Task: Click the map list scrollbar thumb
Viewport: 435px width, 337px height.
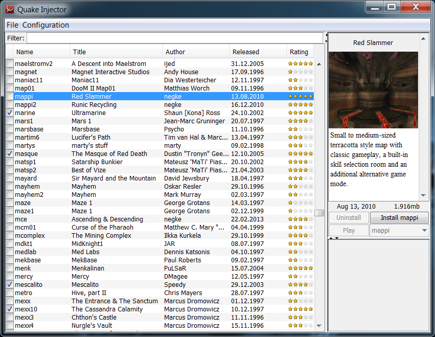Action: tap(319, 213)
